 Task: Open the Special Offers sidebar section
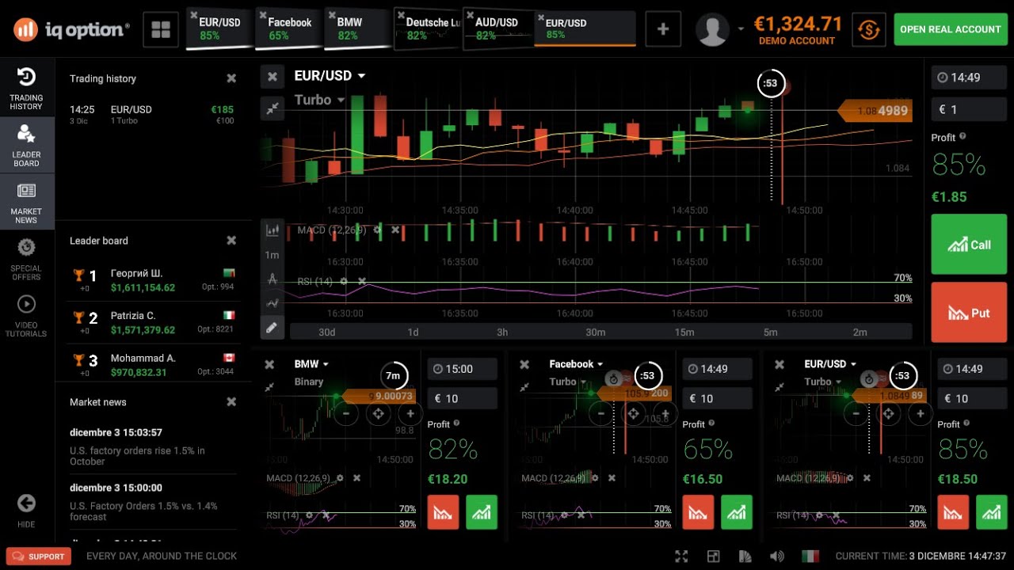[26, 260]
